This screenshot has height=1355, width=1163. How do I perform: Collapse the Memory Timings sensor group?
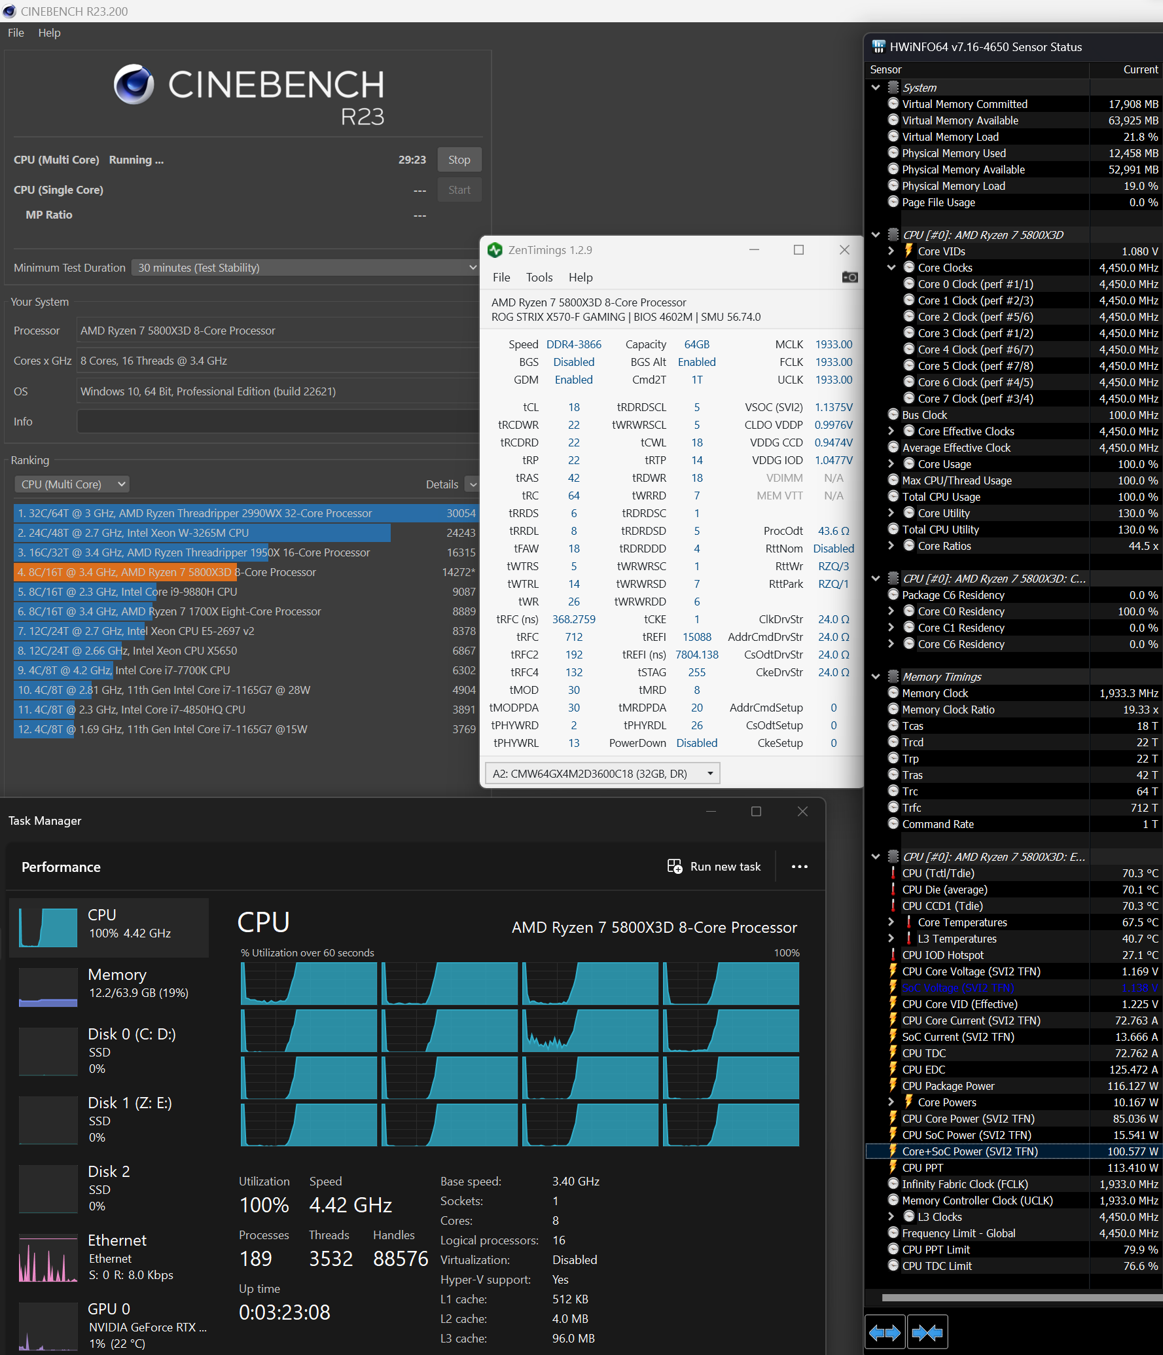(876, 676)
